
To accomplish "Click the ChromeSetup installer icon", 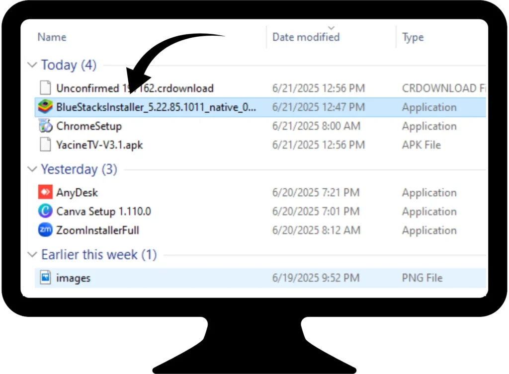I will (x=45, y=126).
